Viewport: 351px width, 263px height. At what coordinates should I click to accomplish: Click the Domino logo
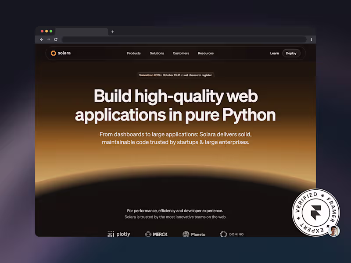pyautogui.click(x=232, y=234)
